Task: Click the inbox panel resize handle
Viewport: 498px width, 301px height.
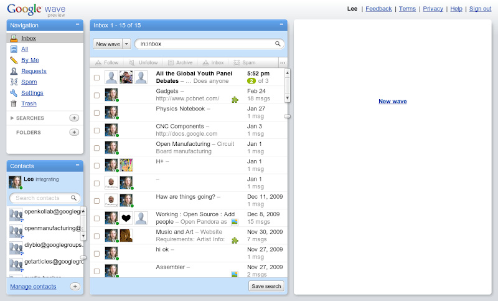Action: click(287, 117)
